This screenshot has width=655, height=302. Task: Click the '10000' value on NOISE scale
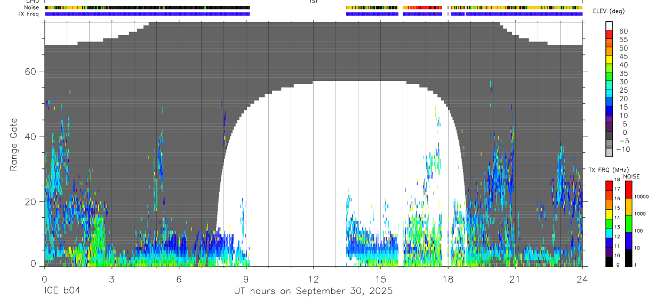coord(641,197)
